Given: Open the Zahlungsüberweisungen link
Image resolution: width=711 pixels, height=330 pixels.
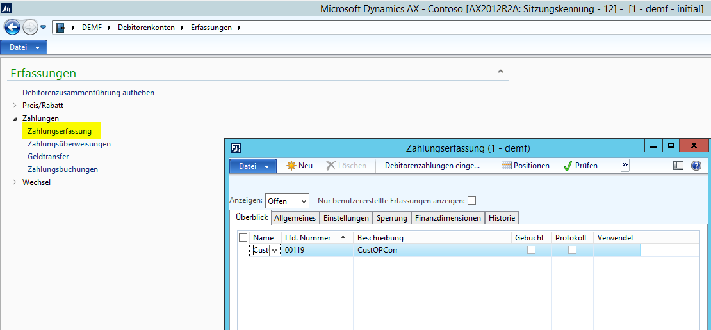Looking at the screenshot, I should click(69, 144).
